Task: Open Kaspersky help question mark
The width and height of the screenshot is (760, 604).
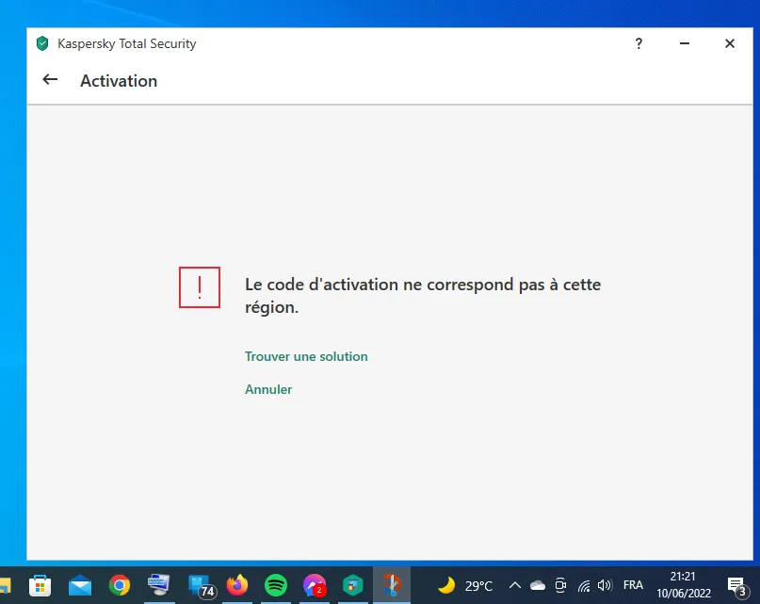Action: [x=639, y=43]
